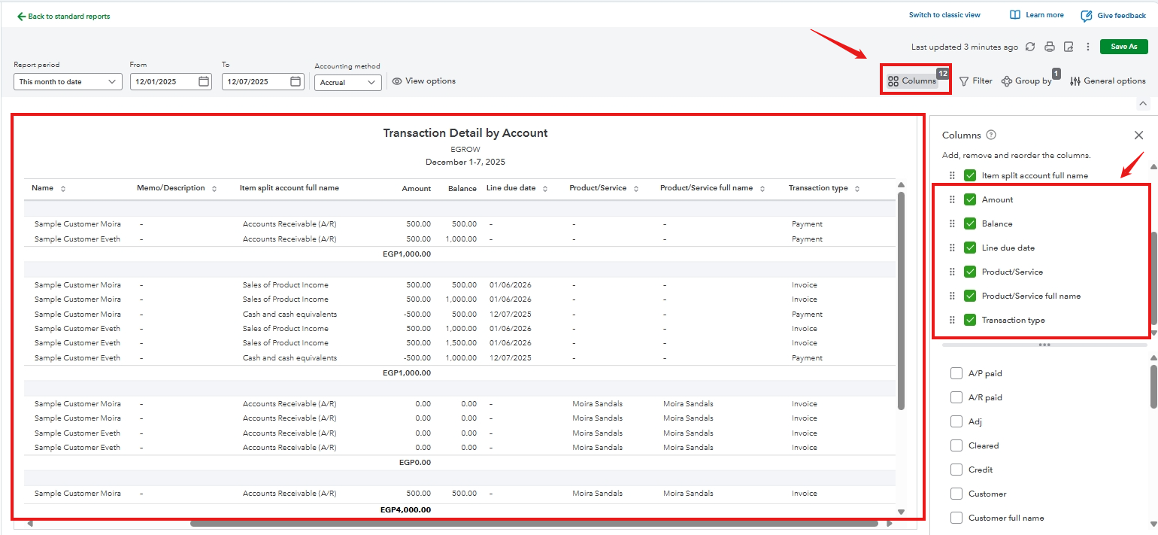Enable the A/R paid column checkbox
Screen dimensions: 1158x535
956,397
